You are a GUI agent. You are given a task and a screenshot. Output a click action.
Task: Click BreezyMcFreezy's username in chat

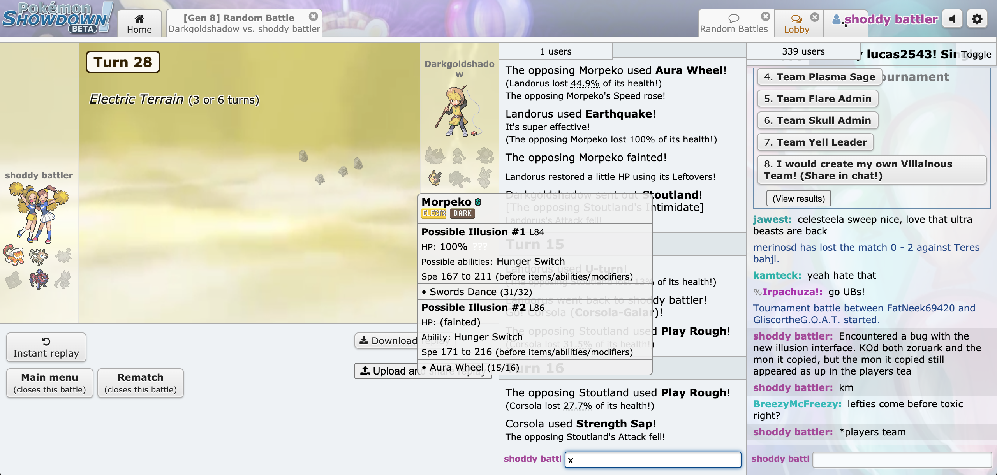pos(797,404)
